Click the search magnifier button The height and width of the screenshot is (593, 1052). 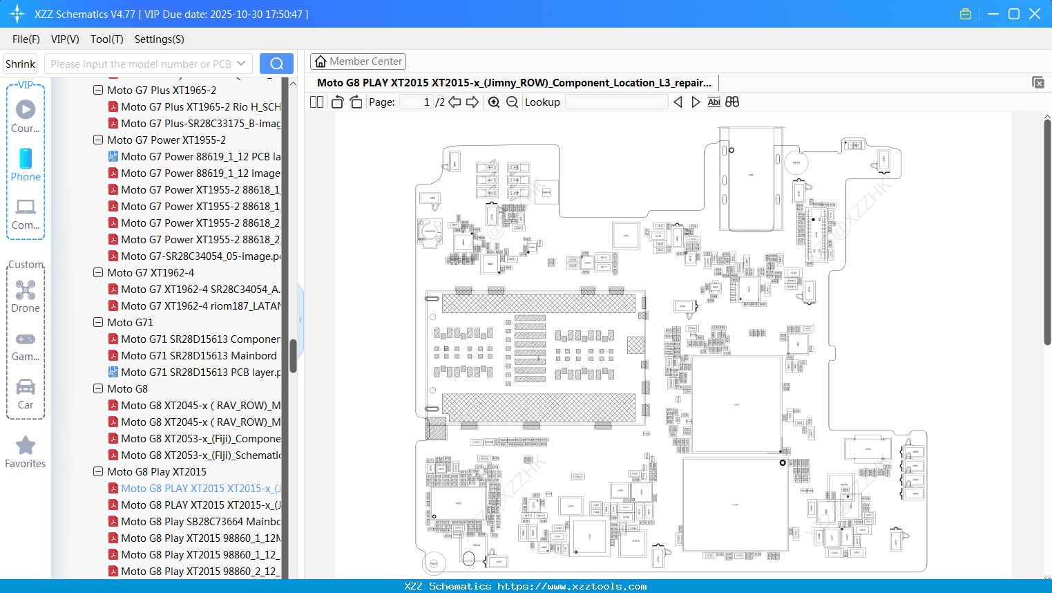(276, 64)
